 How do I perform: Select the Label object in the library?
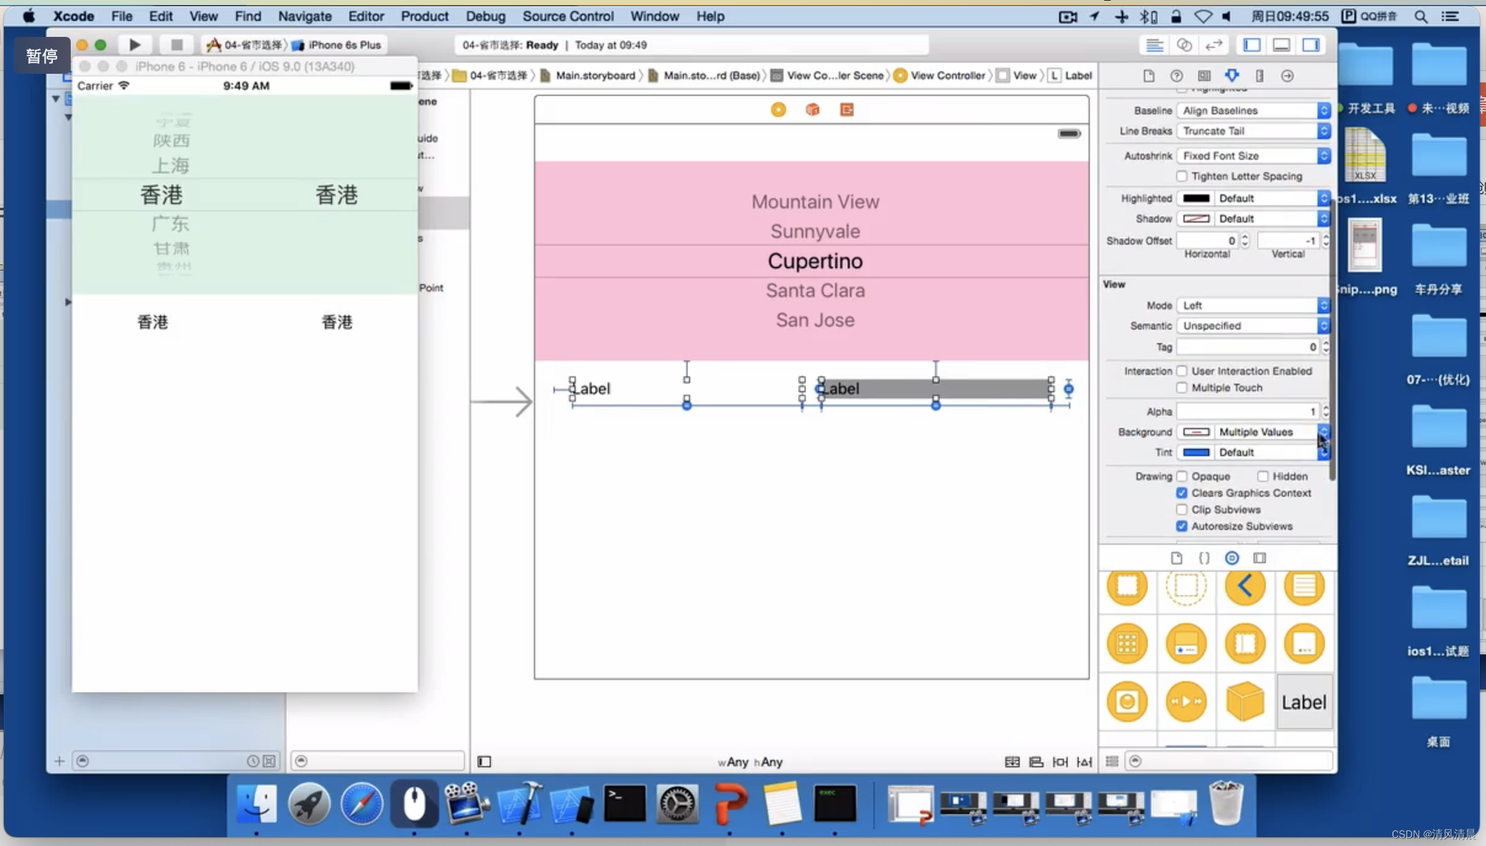(1304, 702)
